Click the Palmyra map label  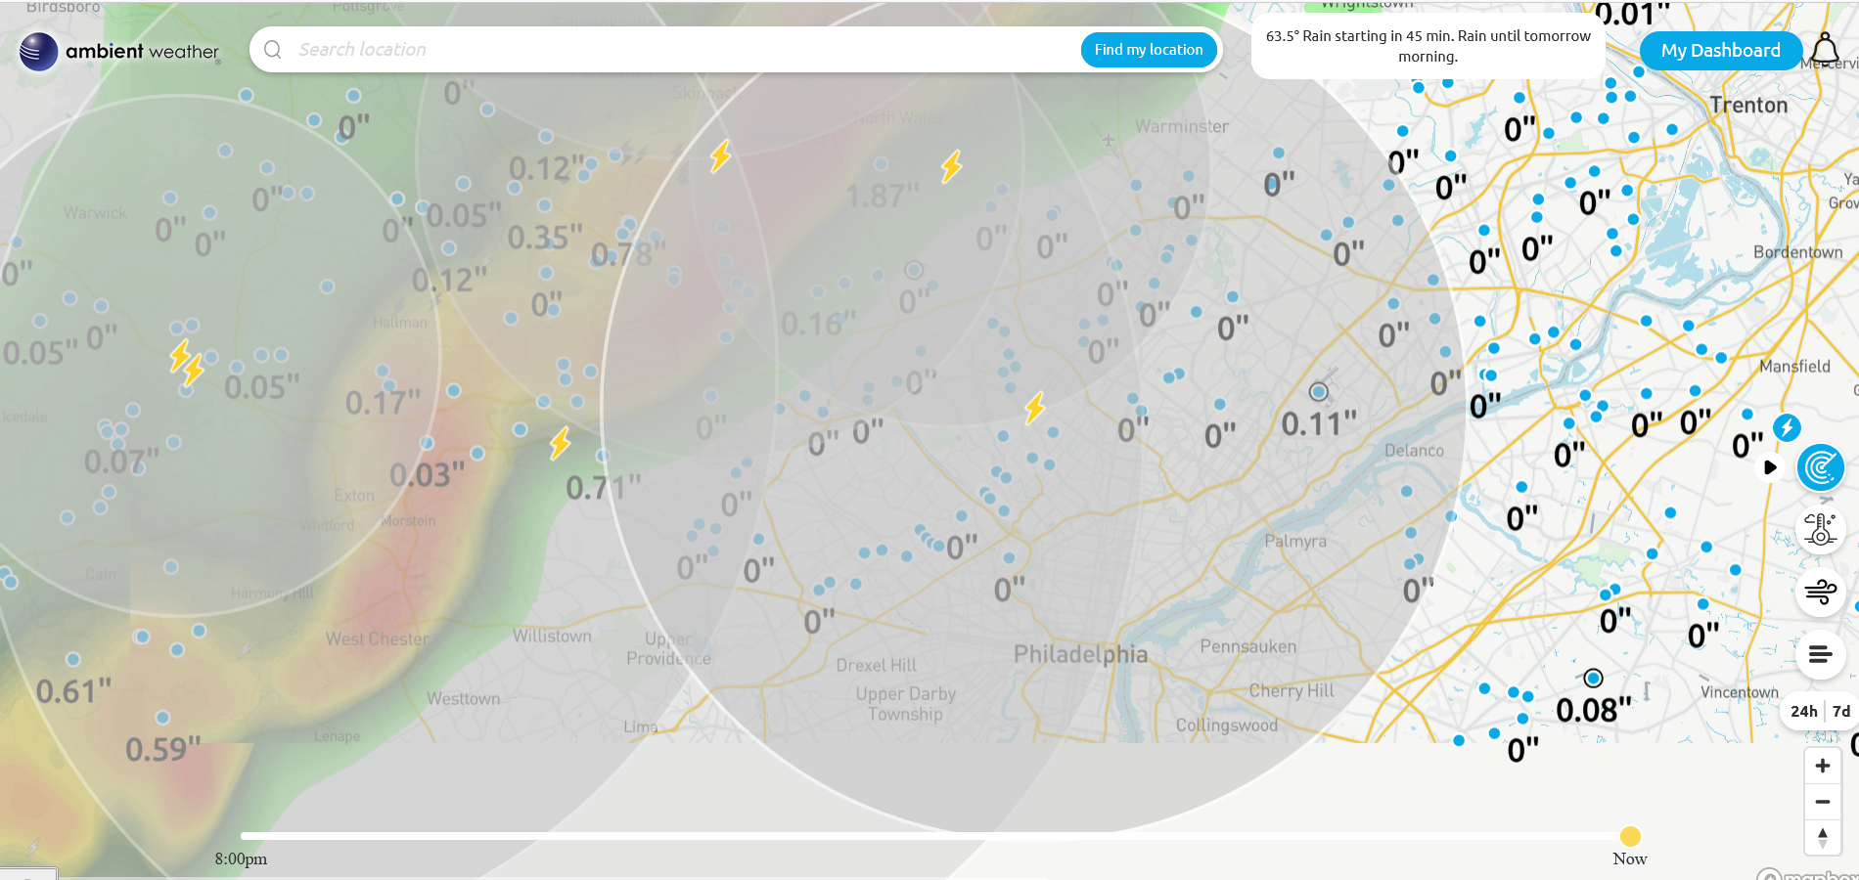[1295, 541]
